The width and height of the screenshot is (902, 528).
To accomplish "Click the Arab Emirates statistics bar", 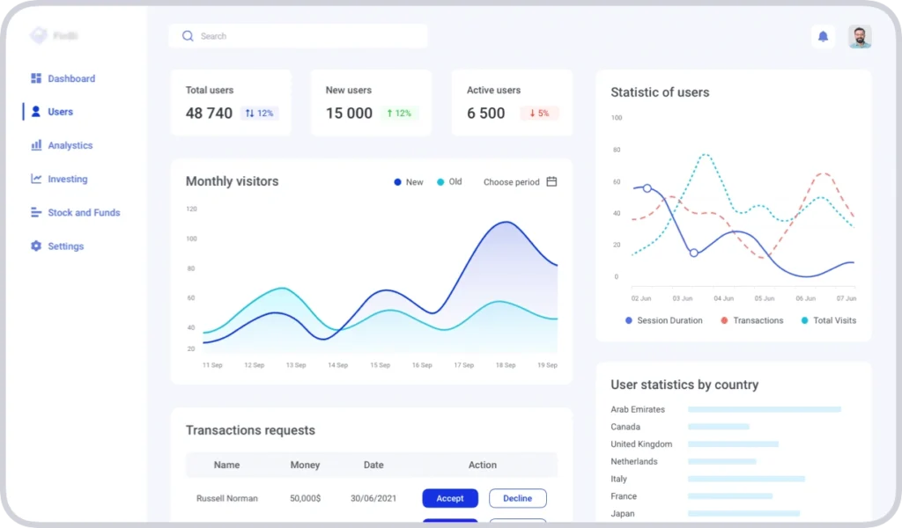I will 764,409.
